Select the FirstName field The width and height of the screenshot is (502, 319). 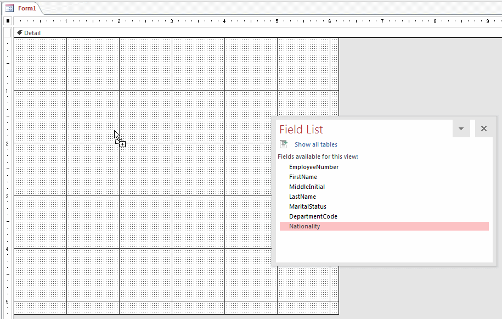tap(384, 177)
